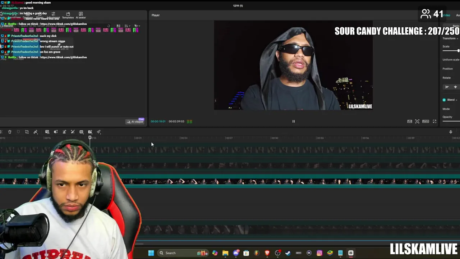This screenshot has width=460, height=259.
Task: Select the delete clip trash icon
Action: [10, 132]
